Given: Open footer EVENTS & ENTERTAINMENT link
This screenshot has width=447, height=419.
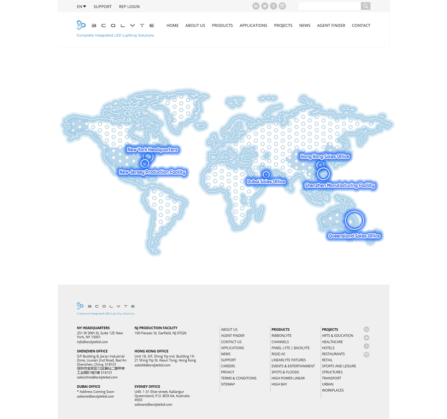Looking at the screenshot, I should (x=293, y=366).
